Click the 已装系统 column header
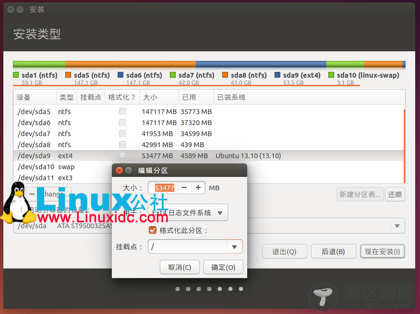 click(310, 97)
